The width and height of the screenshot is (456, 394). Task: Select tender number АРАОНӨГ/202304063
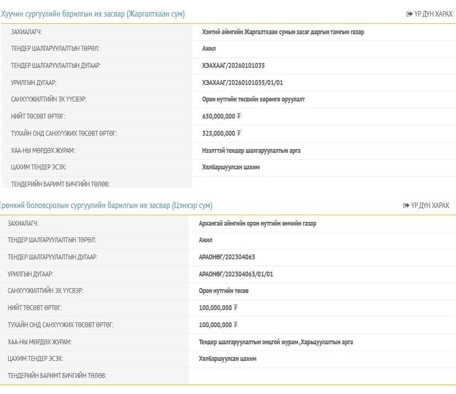point(227,257)
